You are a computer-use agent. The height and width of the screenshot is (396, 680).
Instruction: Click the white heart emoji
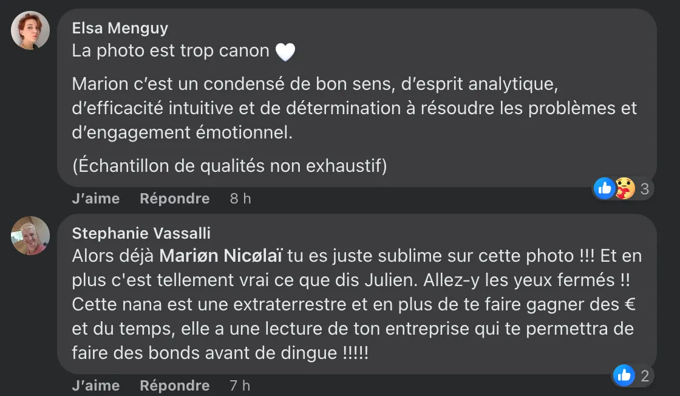(x=285, y=52)
